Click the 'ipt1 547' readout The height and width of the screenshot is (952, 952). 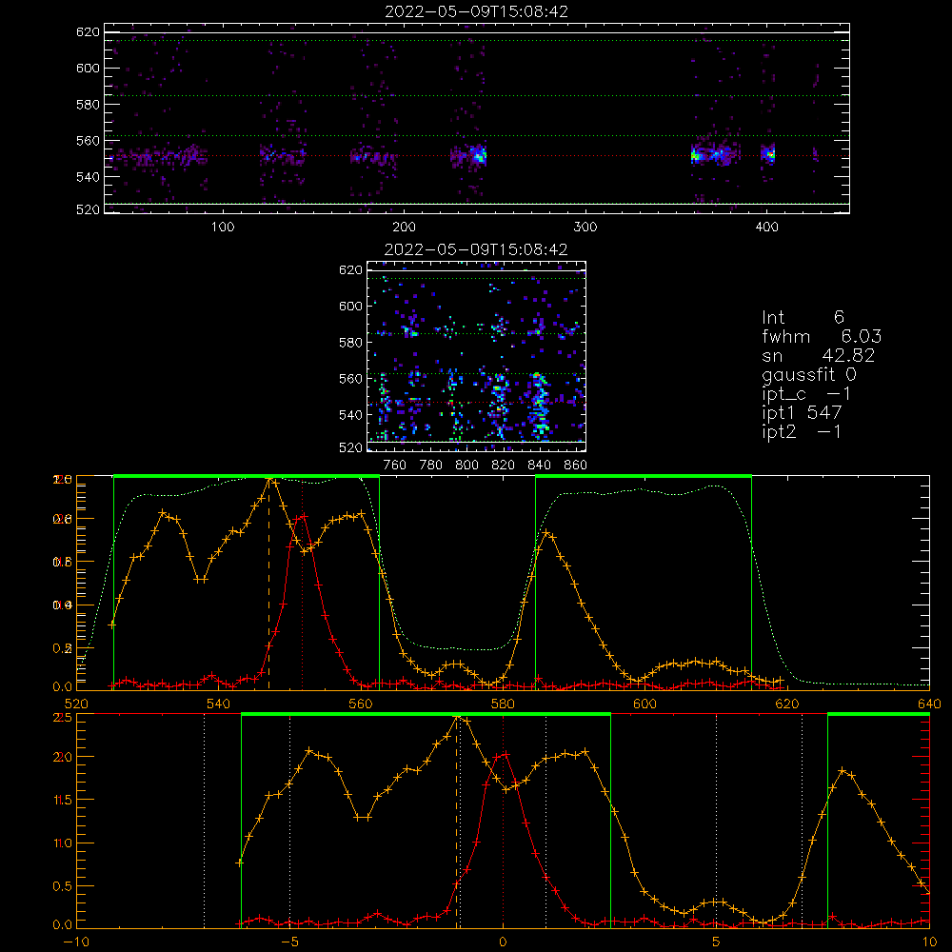[802, 413]
